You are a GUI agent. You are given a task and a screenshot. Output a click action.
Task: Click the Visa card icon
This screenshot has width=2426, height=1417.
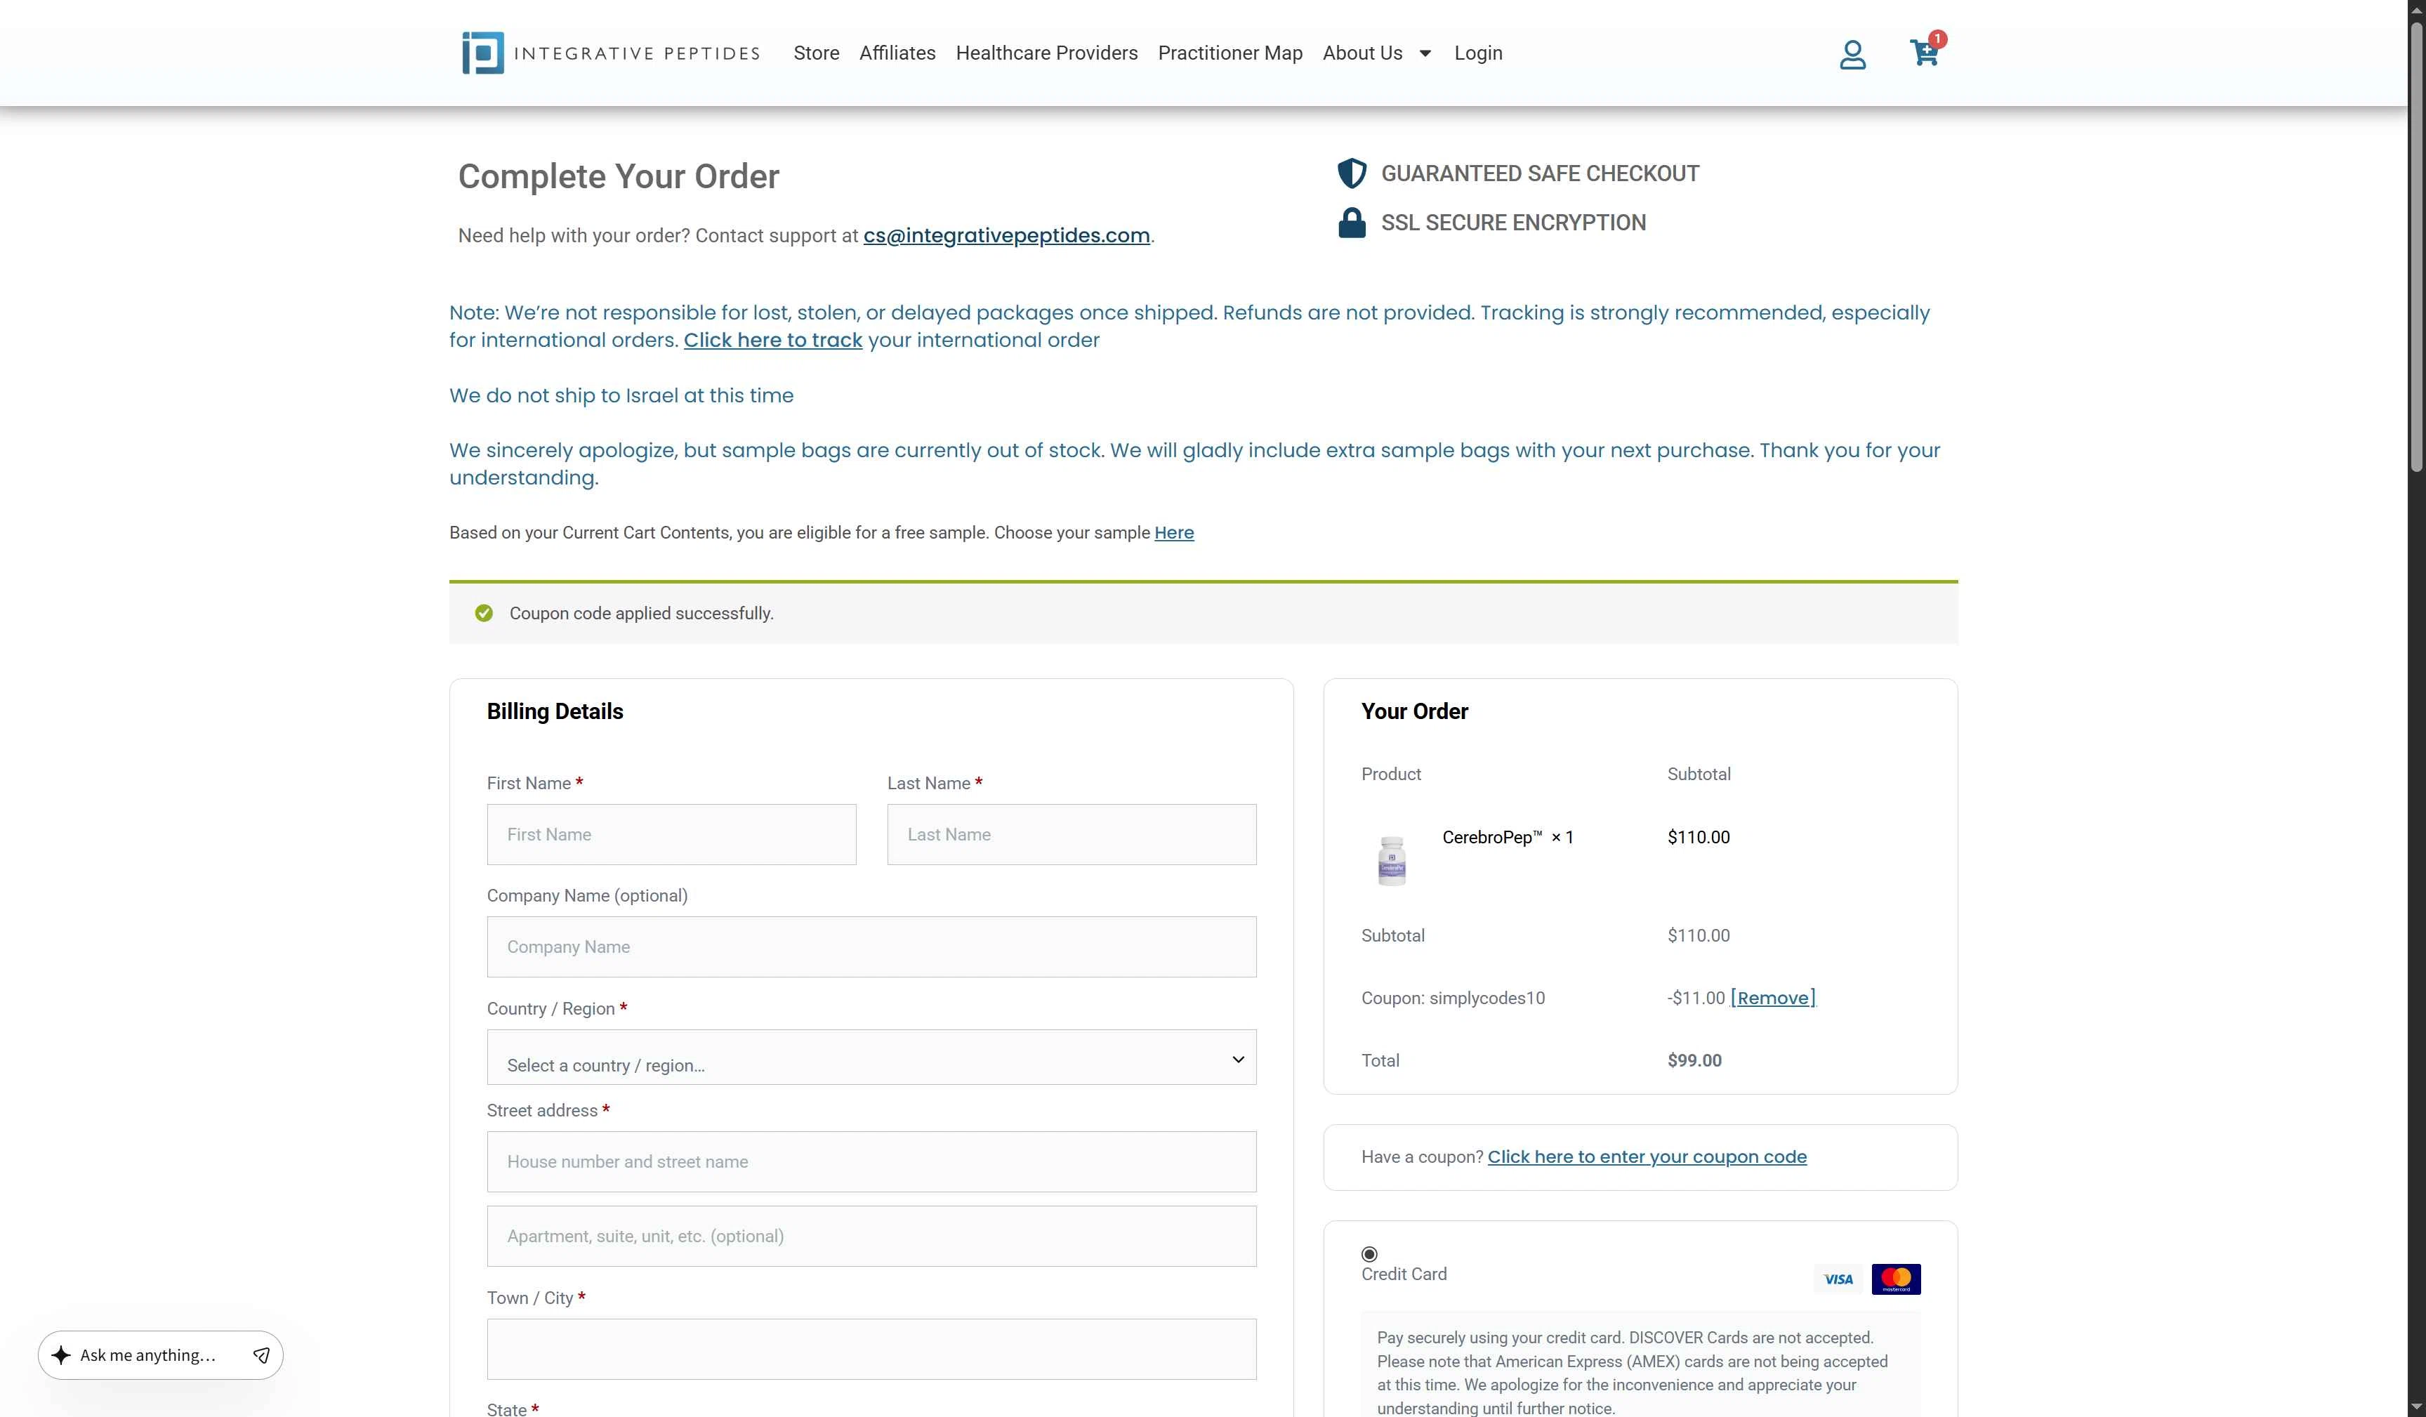1837,1279
